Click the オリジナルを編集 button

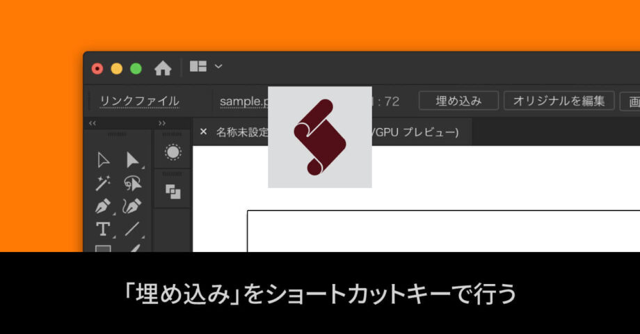(559, 101)
